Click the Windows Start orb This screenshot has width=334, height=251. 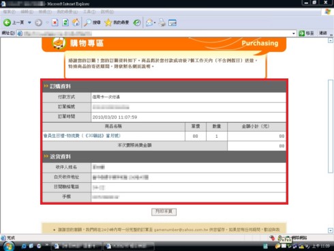(x=9, y=246)
